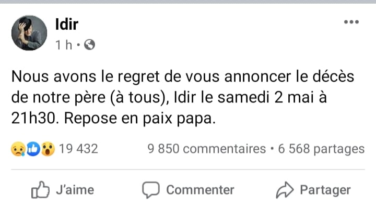Click the curved share arrow icon
376x207 pixels.
click(285, 190)
